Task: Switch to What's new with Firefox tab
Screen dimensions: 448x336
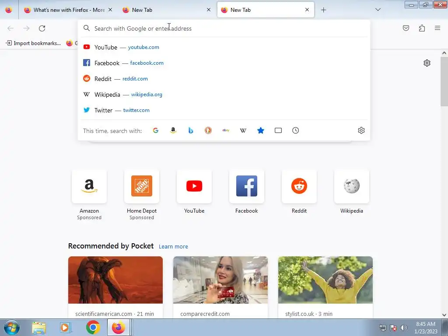Action: tap(69, 10)
